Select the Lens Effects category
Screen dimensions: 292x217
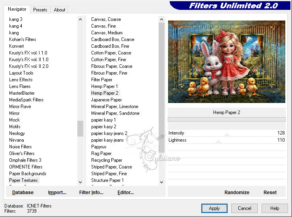tap(21, 80)
